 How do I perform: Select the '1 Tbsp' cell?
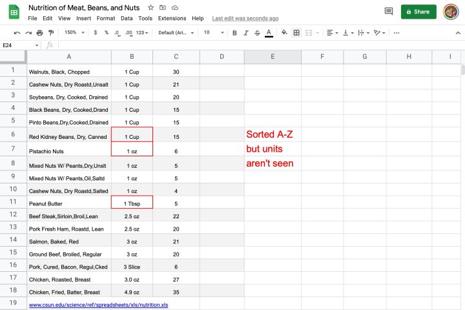pyautogui.click(x=132, y=202)
